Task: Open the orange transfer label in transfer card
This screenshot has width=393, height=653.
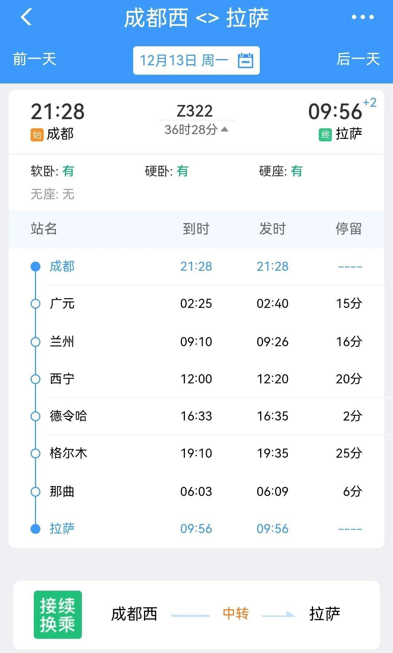Action: tap(235, 614)
